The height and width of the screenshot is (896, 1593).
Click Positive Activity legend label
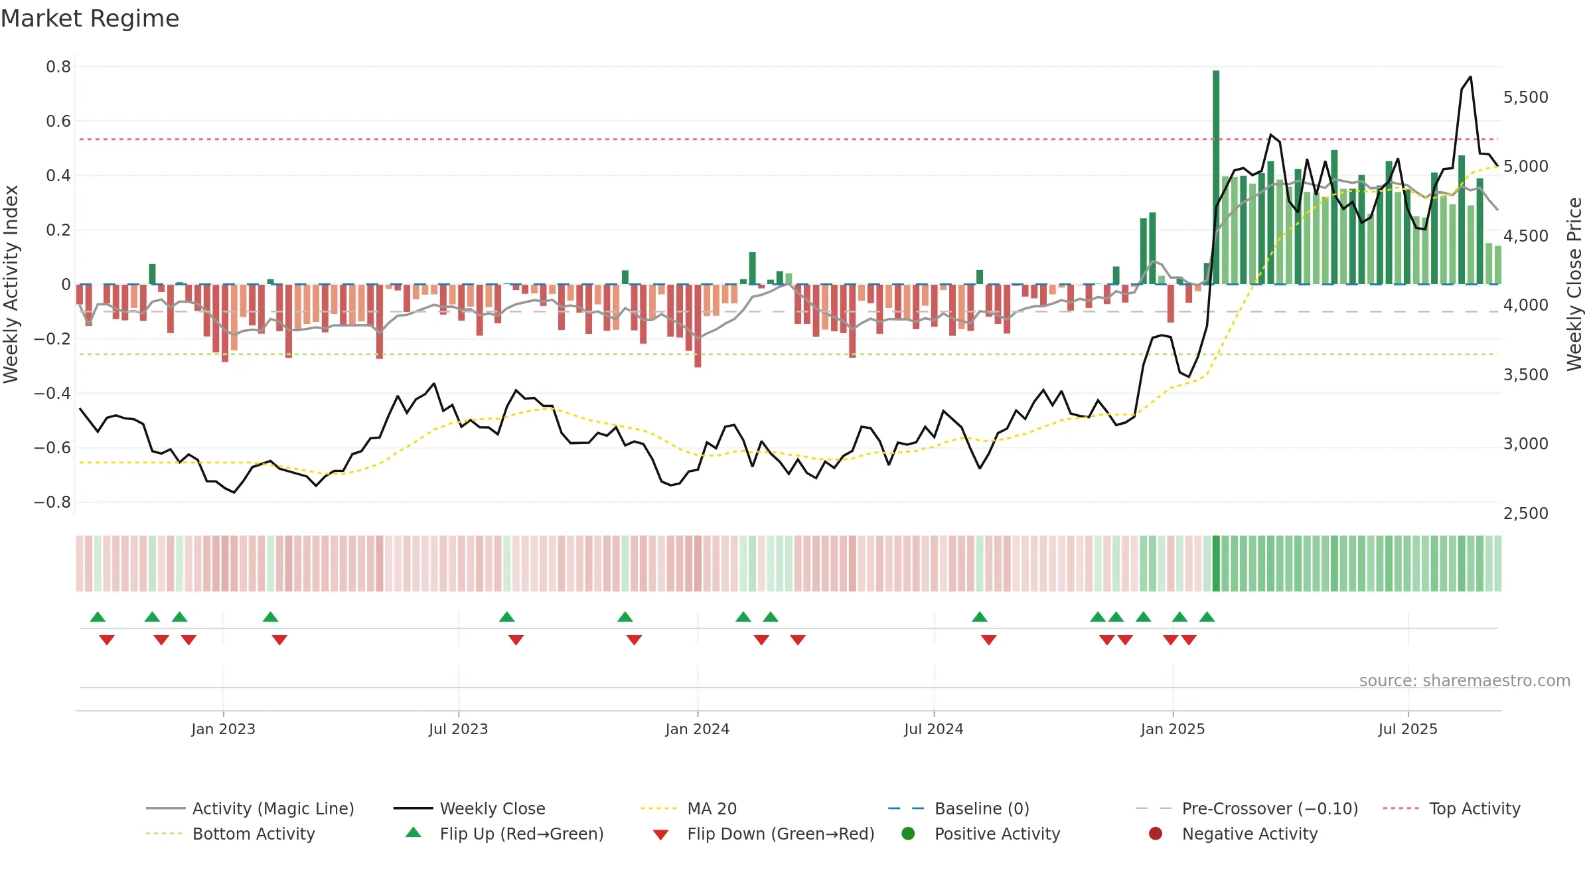[x=998, y=834]
